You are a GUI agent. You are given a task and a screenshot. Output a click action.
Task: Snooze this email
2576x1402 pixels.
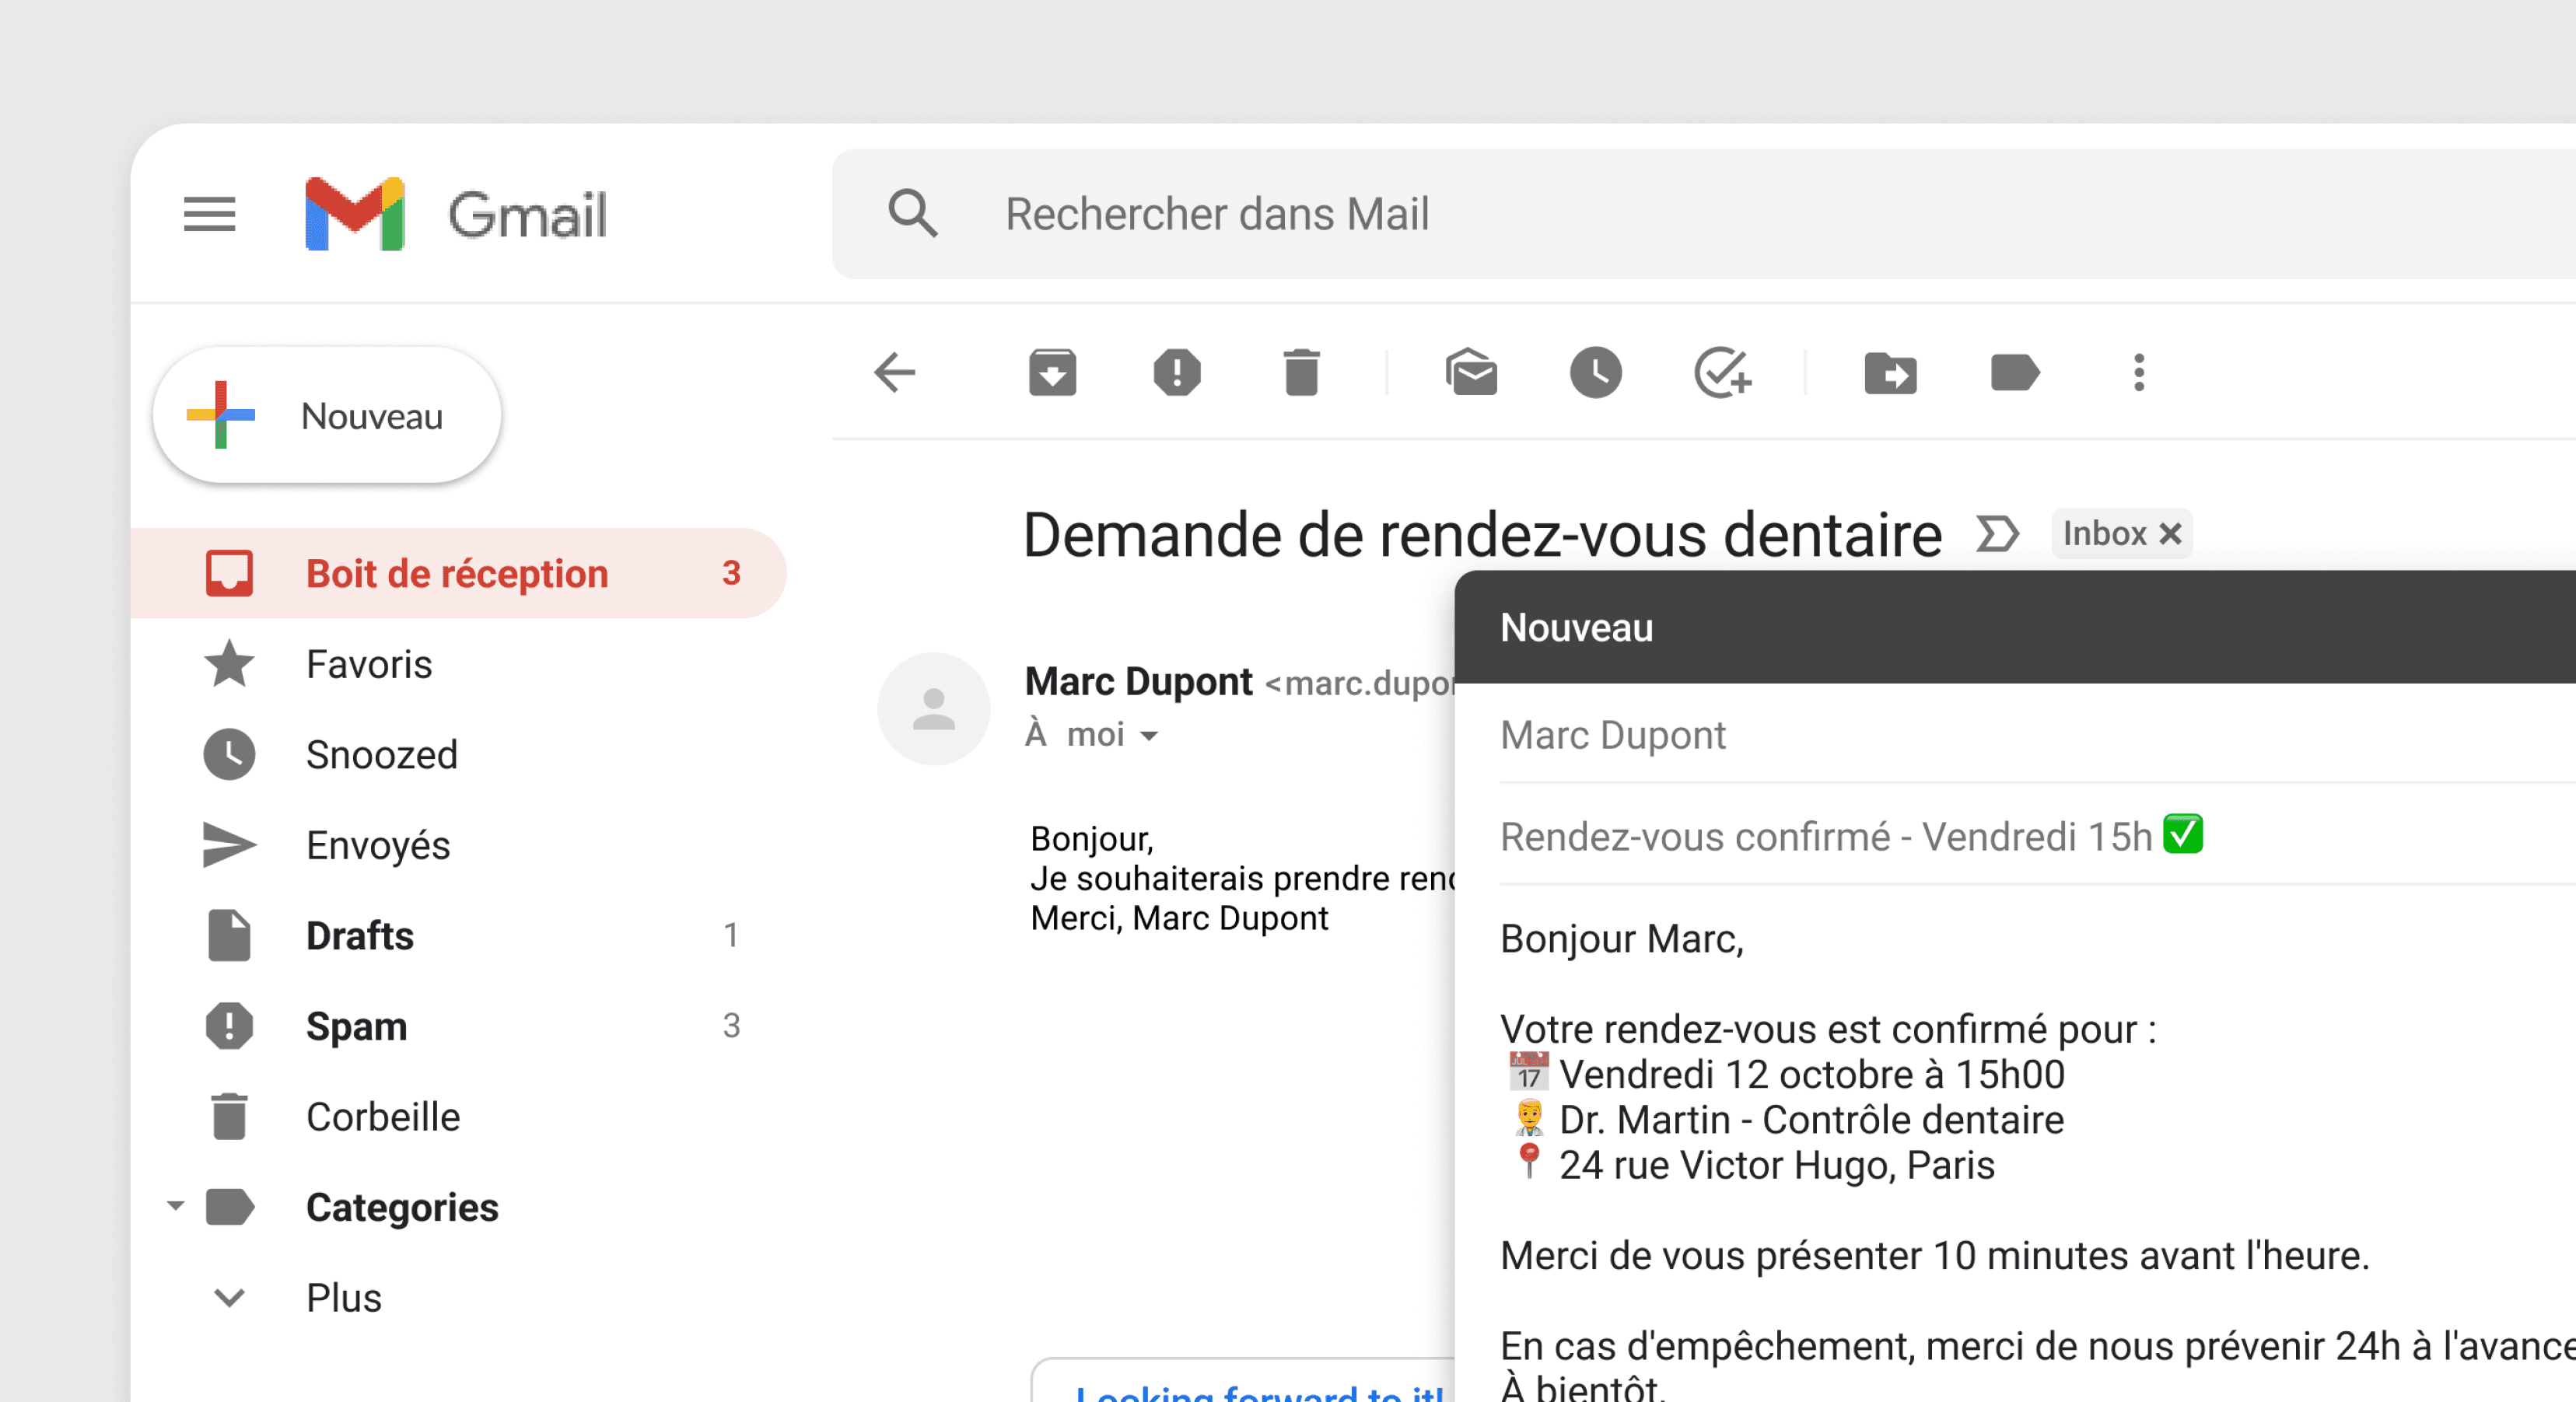click(1596, 373)
